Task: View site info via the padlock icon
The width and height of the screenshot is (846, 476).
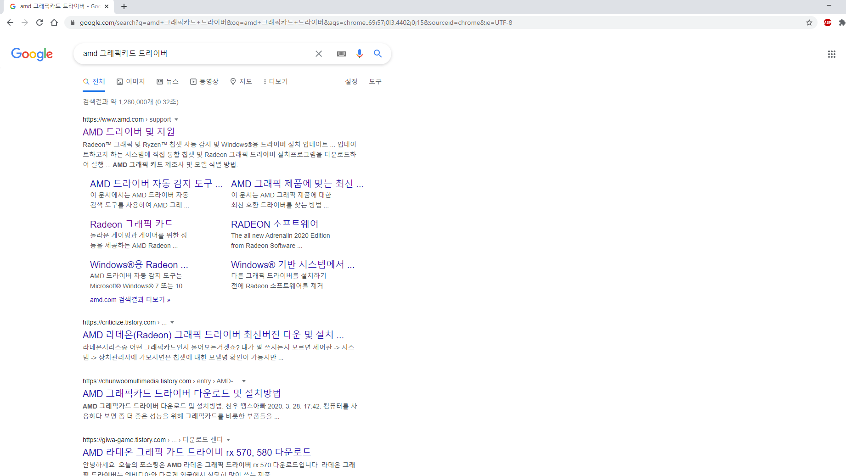Action: (72, 22)
